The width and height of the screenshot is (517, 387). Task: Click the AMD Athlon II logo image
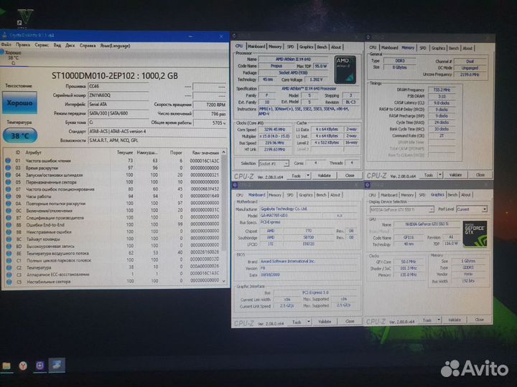tap(345, 70)
